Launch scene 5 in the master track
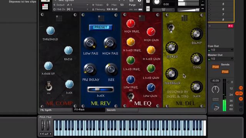246x138 pixels. click(210, 4)
